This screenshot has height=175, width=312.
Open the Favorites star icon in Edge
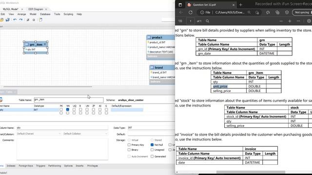[268, 12]
